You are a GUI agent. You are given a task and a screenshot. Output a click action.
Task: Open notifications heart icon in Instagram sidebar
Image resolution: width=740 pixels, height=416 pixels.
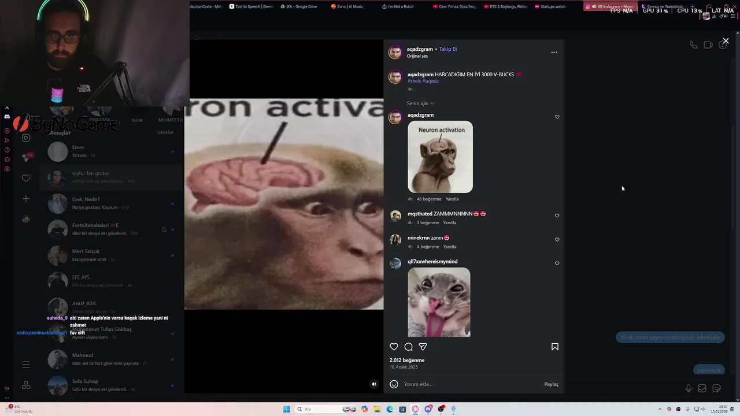[26, 179]
